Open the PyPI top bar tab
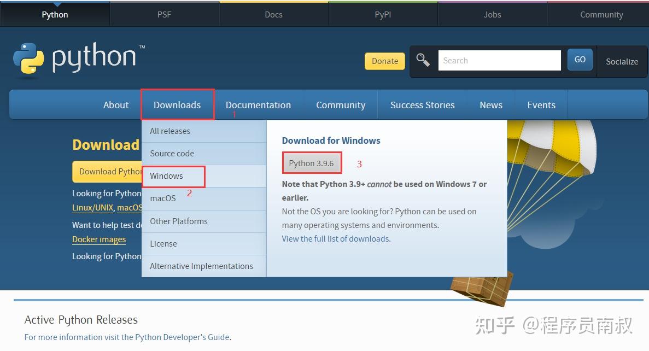The width and height of the screenshot is (649, 351). point(383,14)
